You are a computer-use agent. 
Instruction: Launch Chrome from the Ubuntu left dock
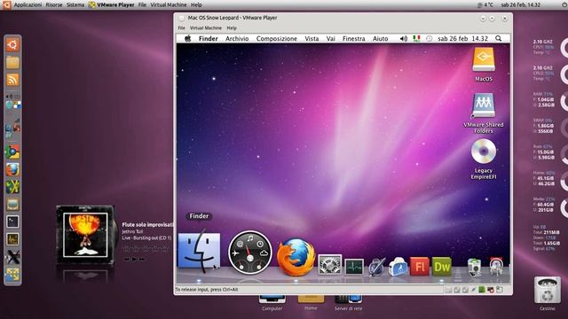(x=12, y=152)
